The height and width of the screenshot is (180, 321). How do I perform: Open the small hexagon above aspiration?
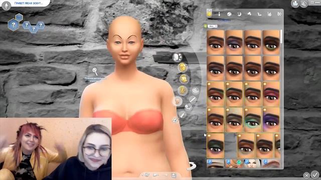coord(19,17)
